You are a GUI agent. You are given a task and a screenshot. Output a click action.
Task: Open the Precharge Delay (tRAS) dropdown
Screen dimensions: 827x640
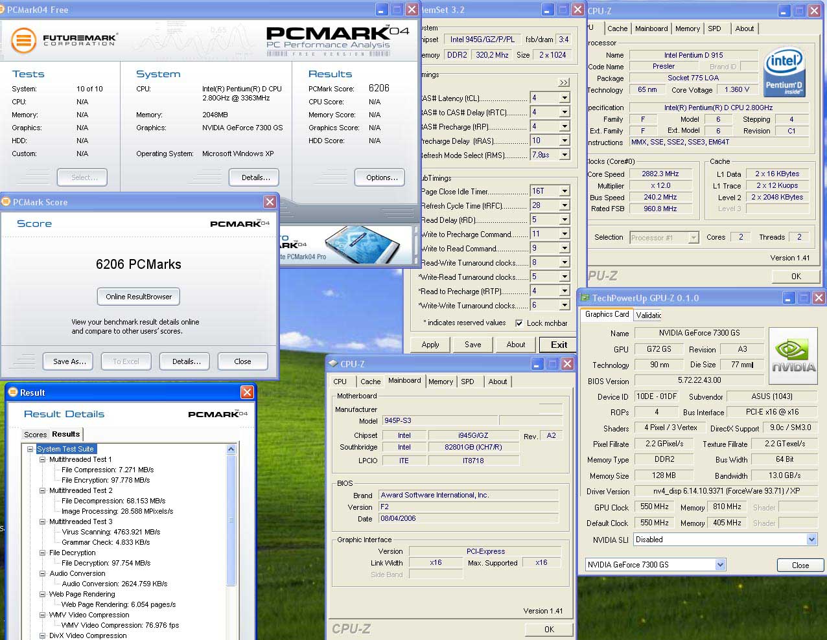tap(565, 141)
